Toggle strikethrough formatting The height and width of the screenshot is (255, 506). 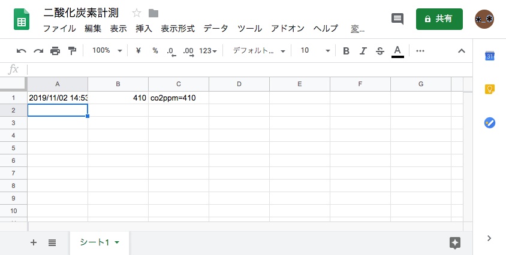coord(379,51)
